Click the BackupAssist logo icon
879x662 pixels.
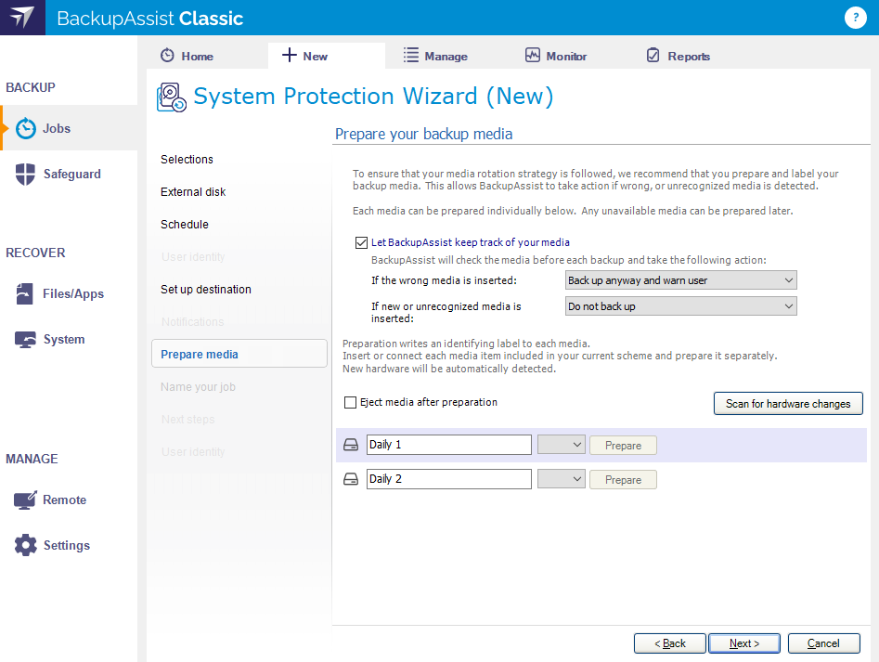tap(22, 18)
